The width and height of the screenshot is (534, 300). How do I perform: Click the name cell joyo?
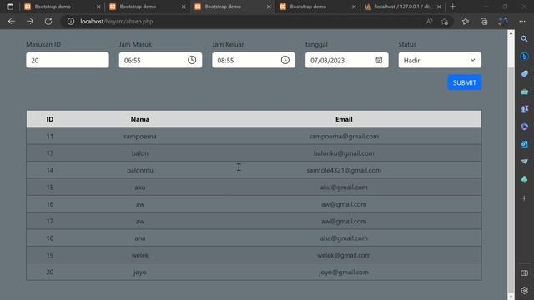[x=140, y=272]
